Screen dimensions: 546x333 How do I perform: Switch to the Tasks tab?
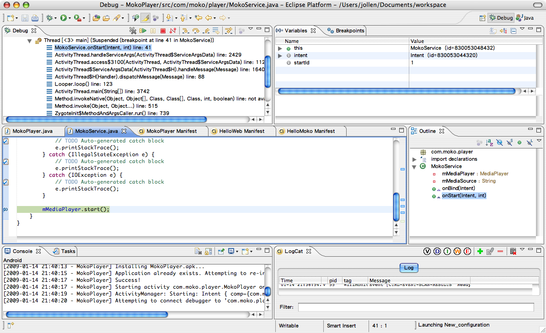point(64,251)
